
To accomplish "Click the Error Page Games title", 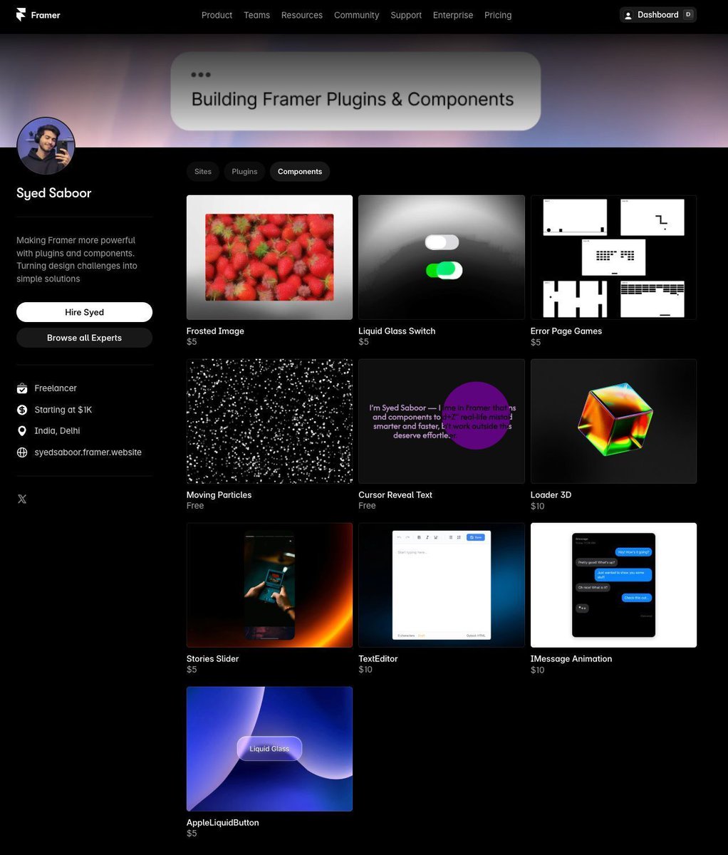I will [x=566, y=331].
